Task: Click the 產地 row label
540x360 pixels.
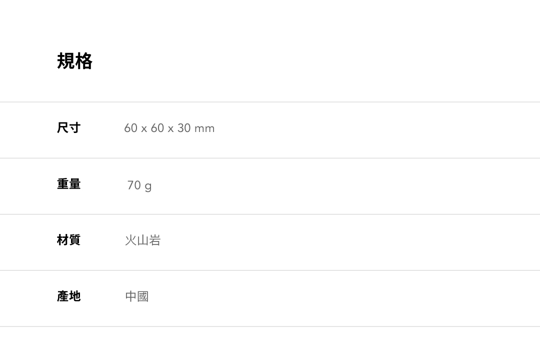Action: (68, 296)
